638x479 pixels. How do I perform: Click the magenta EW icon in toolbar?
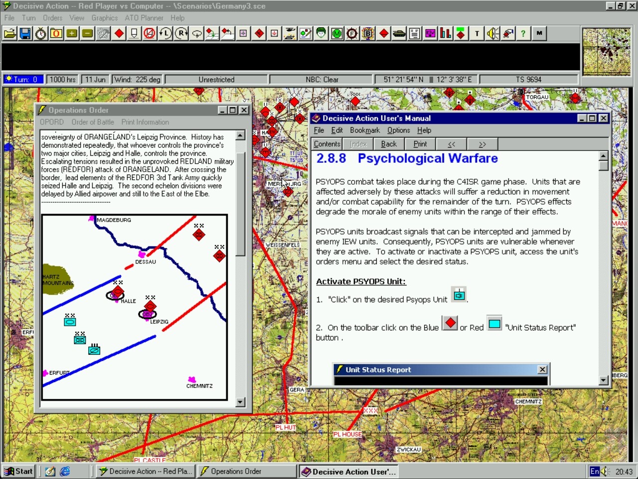coord(430,33)
